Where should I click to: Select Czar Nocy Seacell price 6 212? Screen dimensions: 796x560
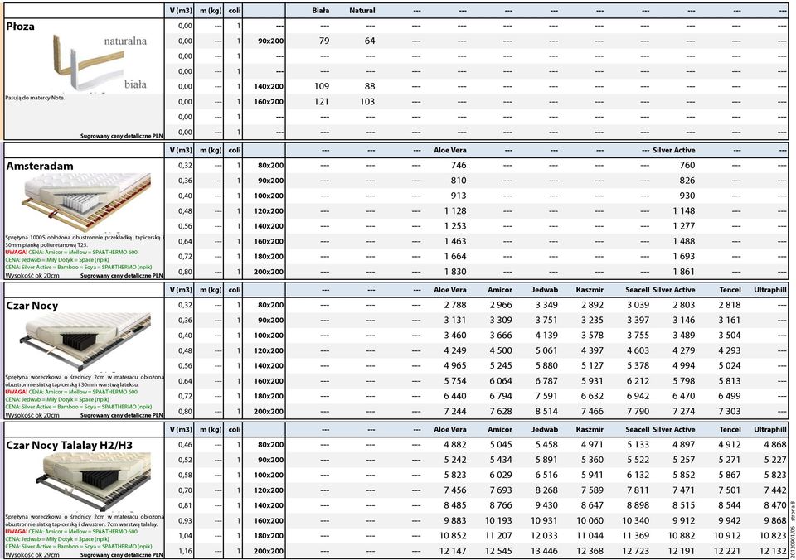(x=638, y=381)
